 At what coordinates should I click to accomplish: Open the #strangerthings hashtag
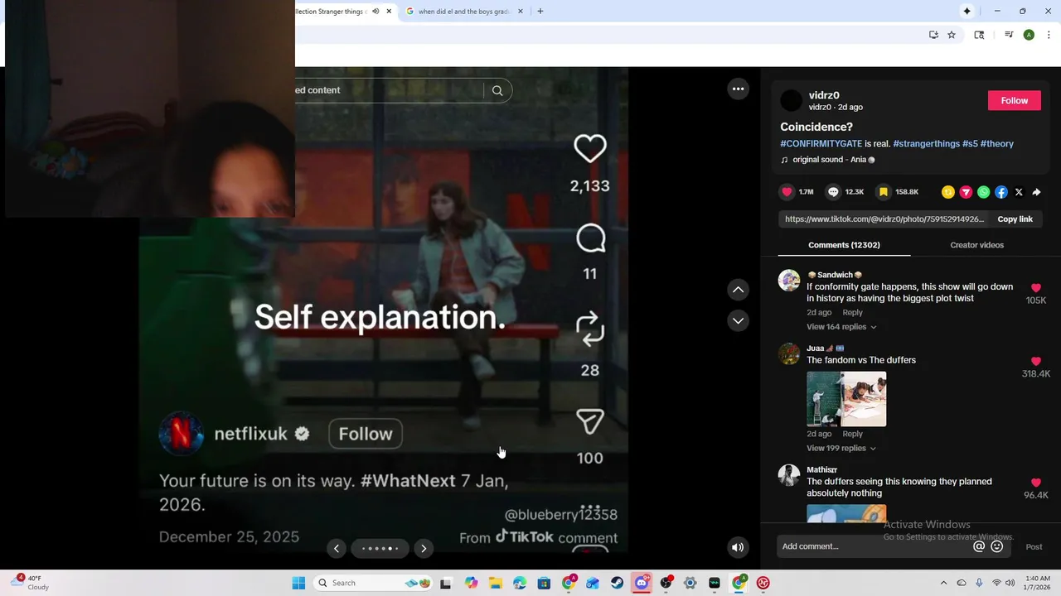coord(926,144)
